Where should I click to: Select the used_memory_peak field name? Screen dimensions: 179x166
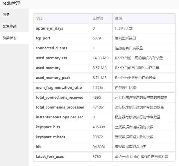click(x=53, y=78)
